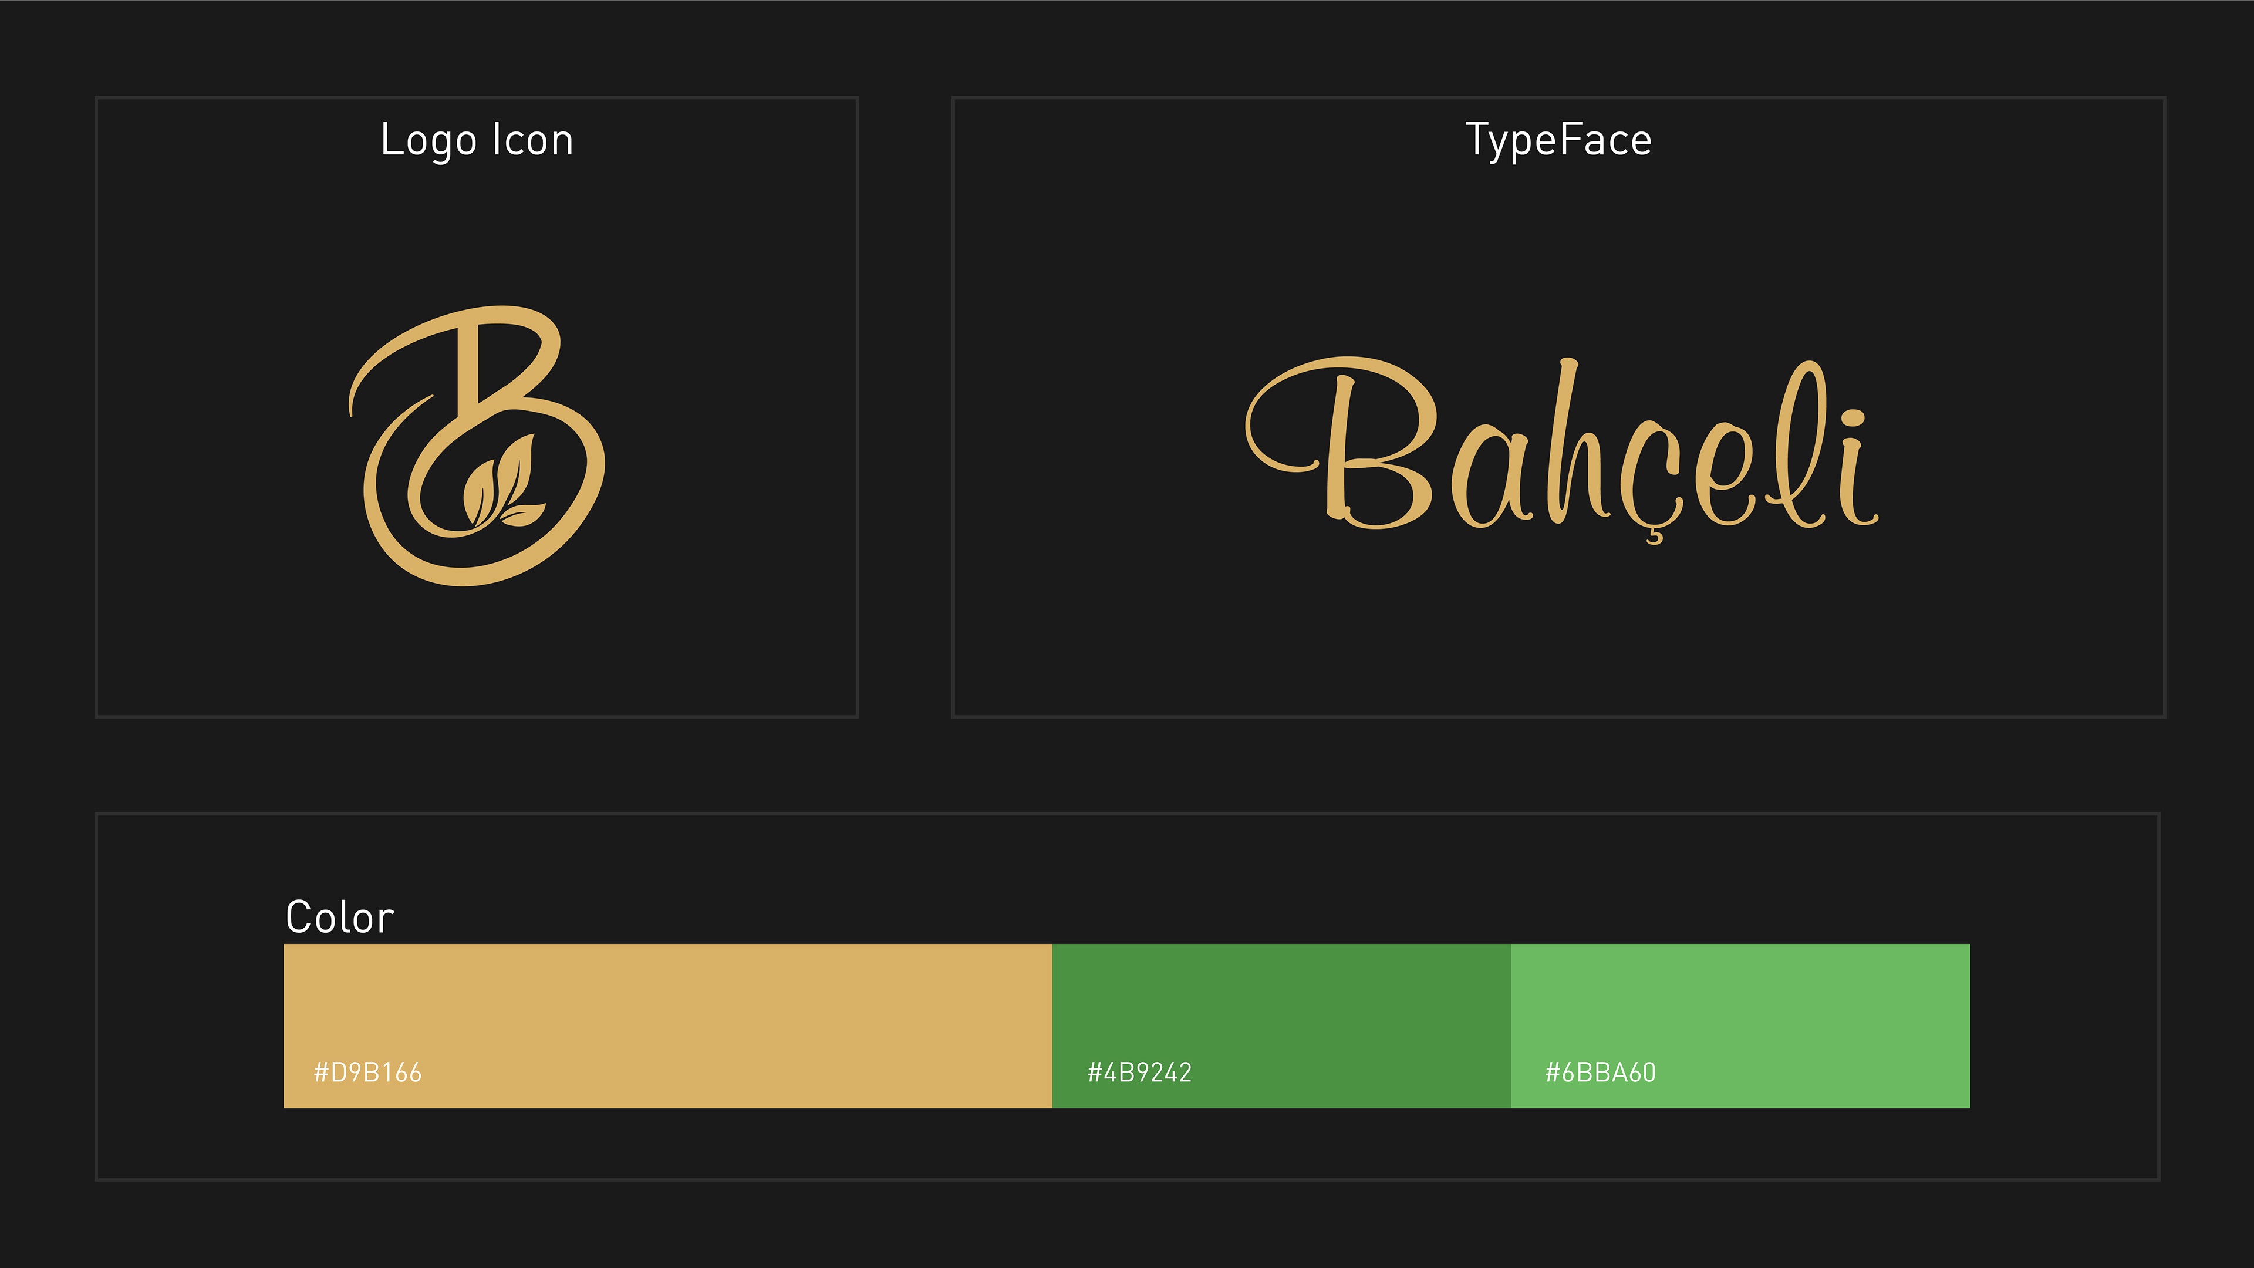This screenshot has height=1268, width=2254.
Task: Click the capital B in the Bahçeli wordmark
Action: 1341,443
